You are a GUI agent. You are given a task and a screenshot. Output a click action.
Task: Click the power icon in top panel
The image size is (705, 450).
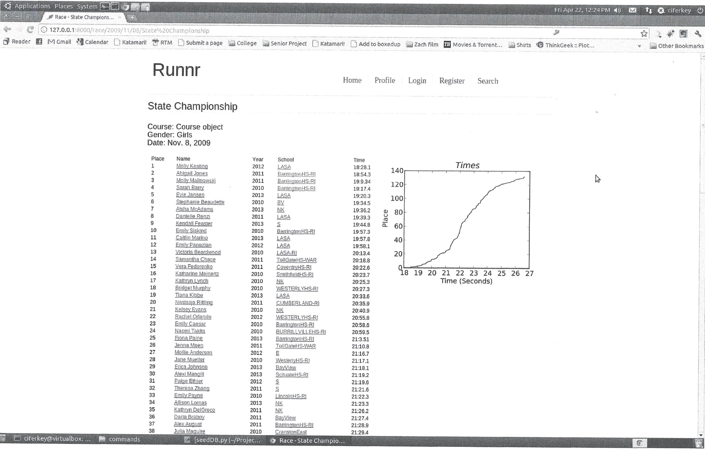tap(700, 11)
